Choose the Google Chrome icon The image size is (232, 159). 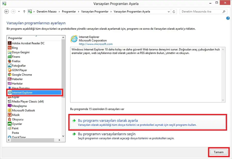coord(10,74)
